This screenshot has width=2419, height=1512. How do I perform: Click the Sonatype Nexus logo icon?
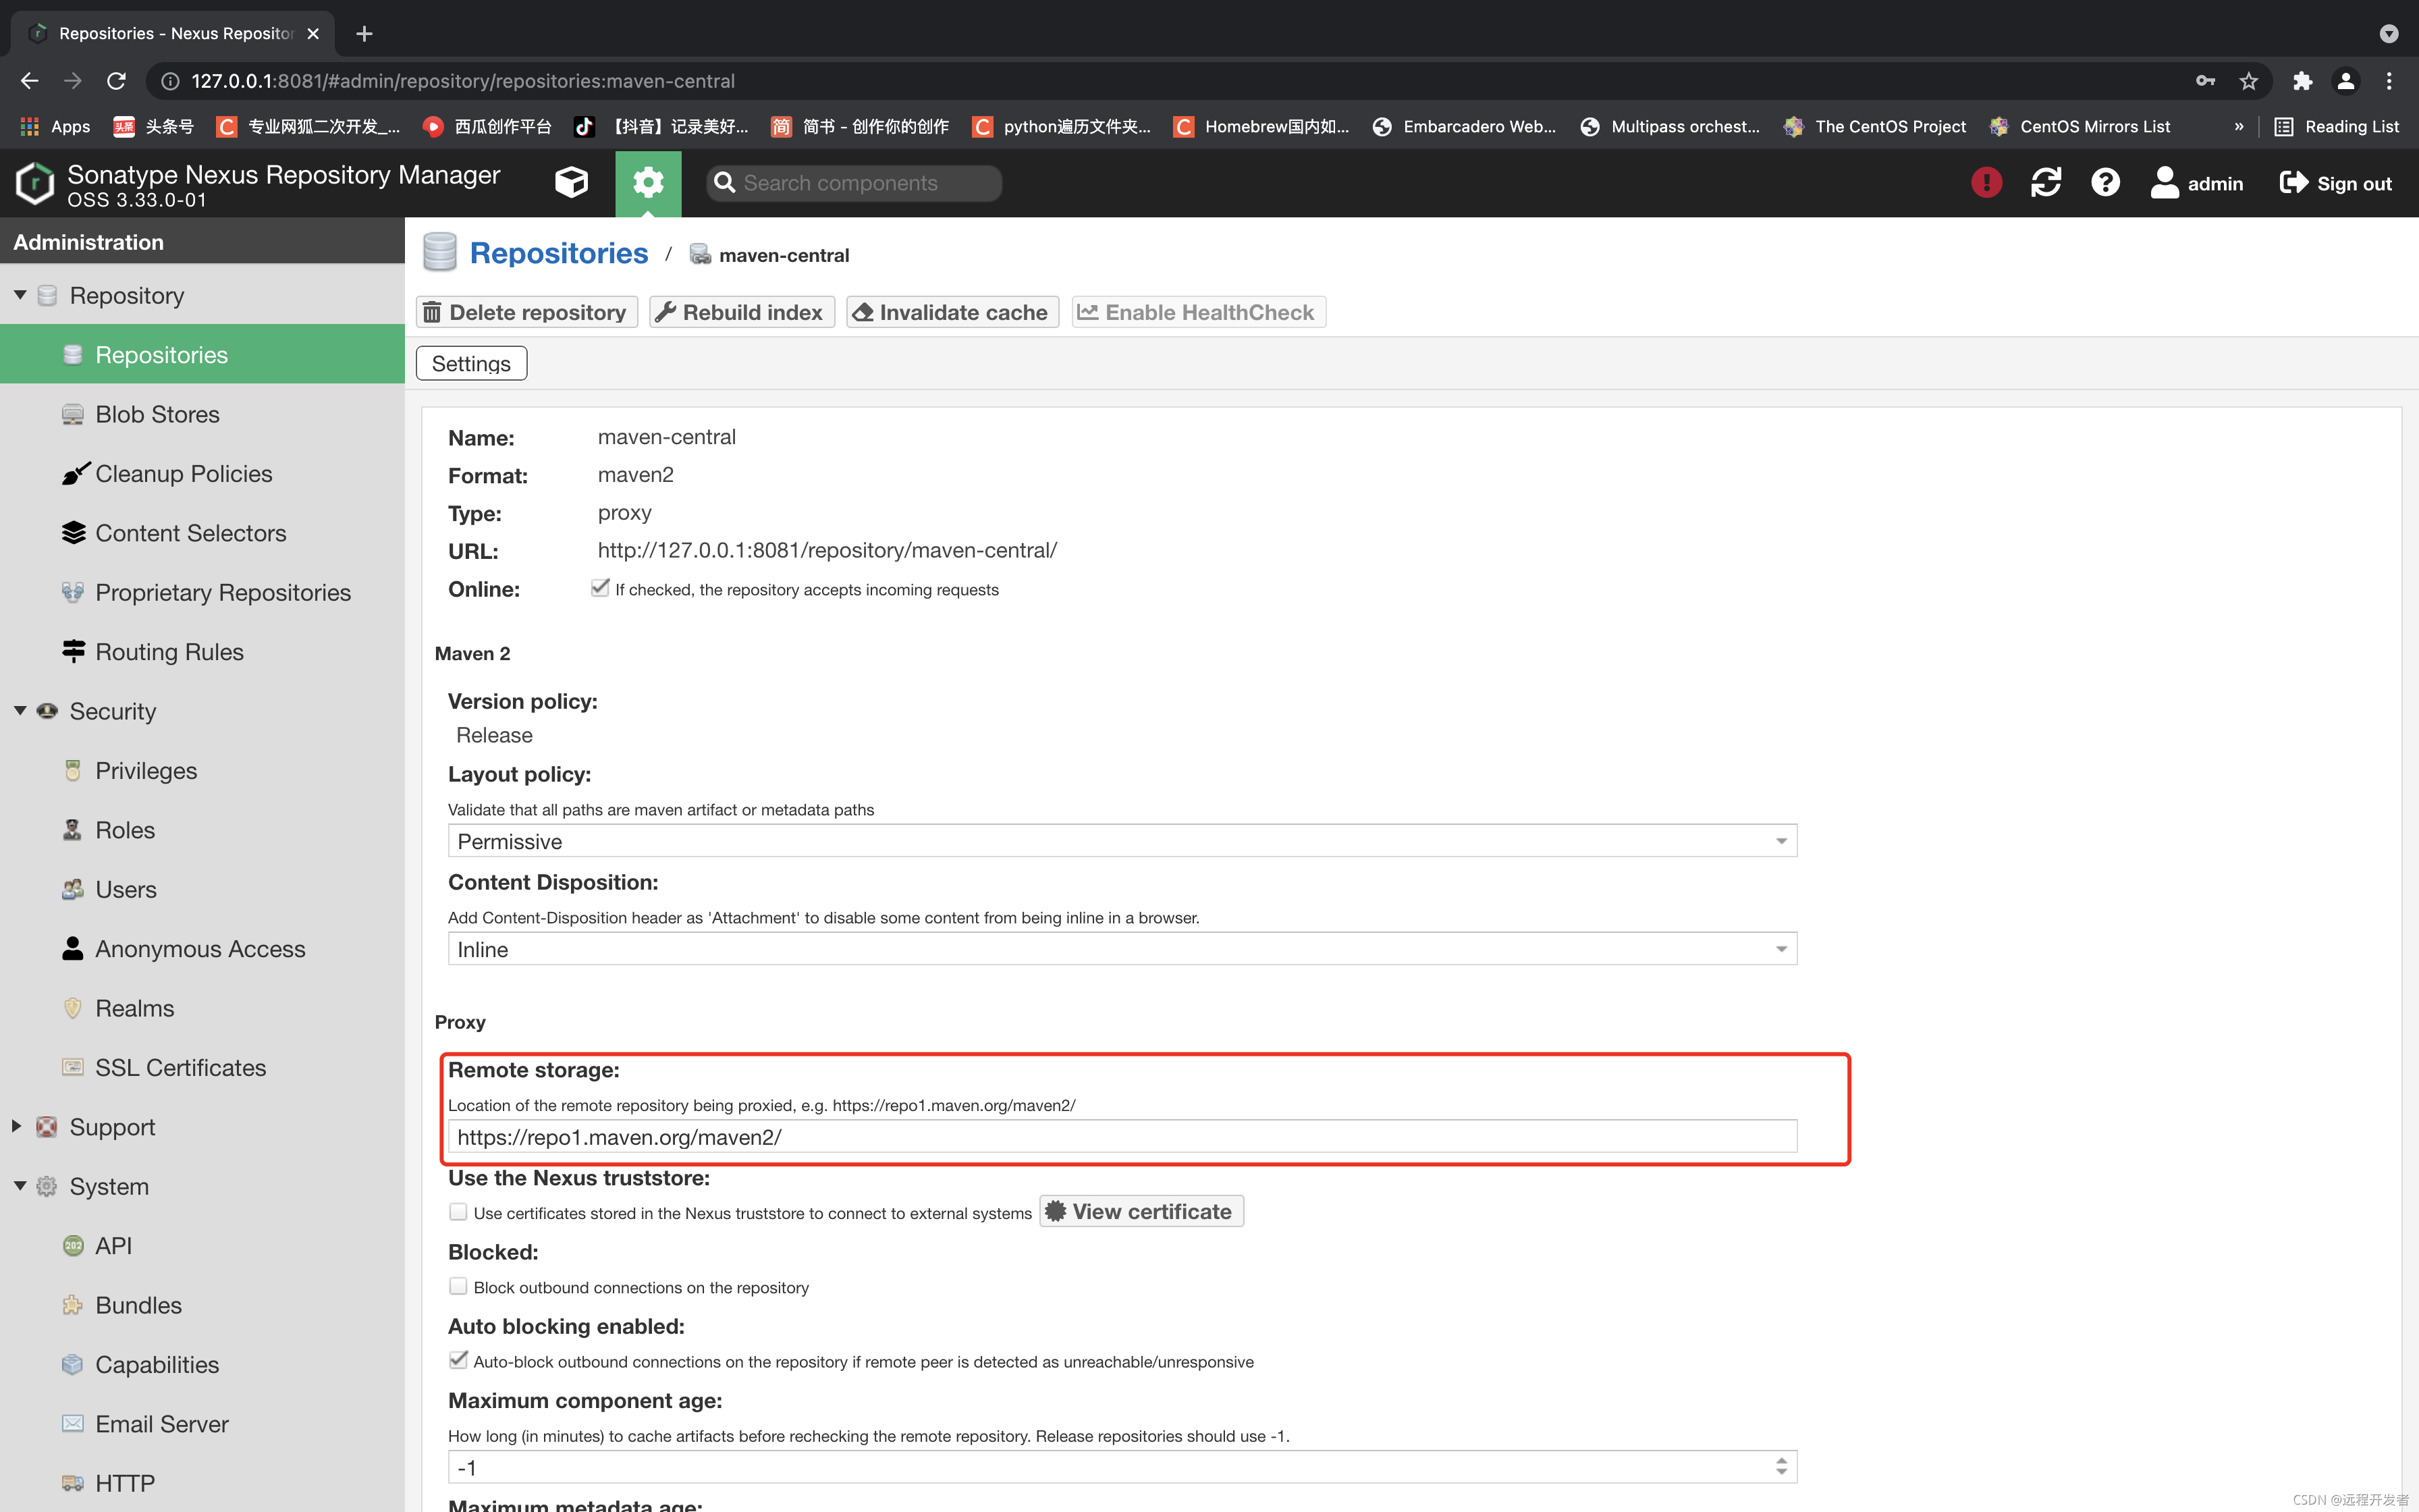35,183
